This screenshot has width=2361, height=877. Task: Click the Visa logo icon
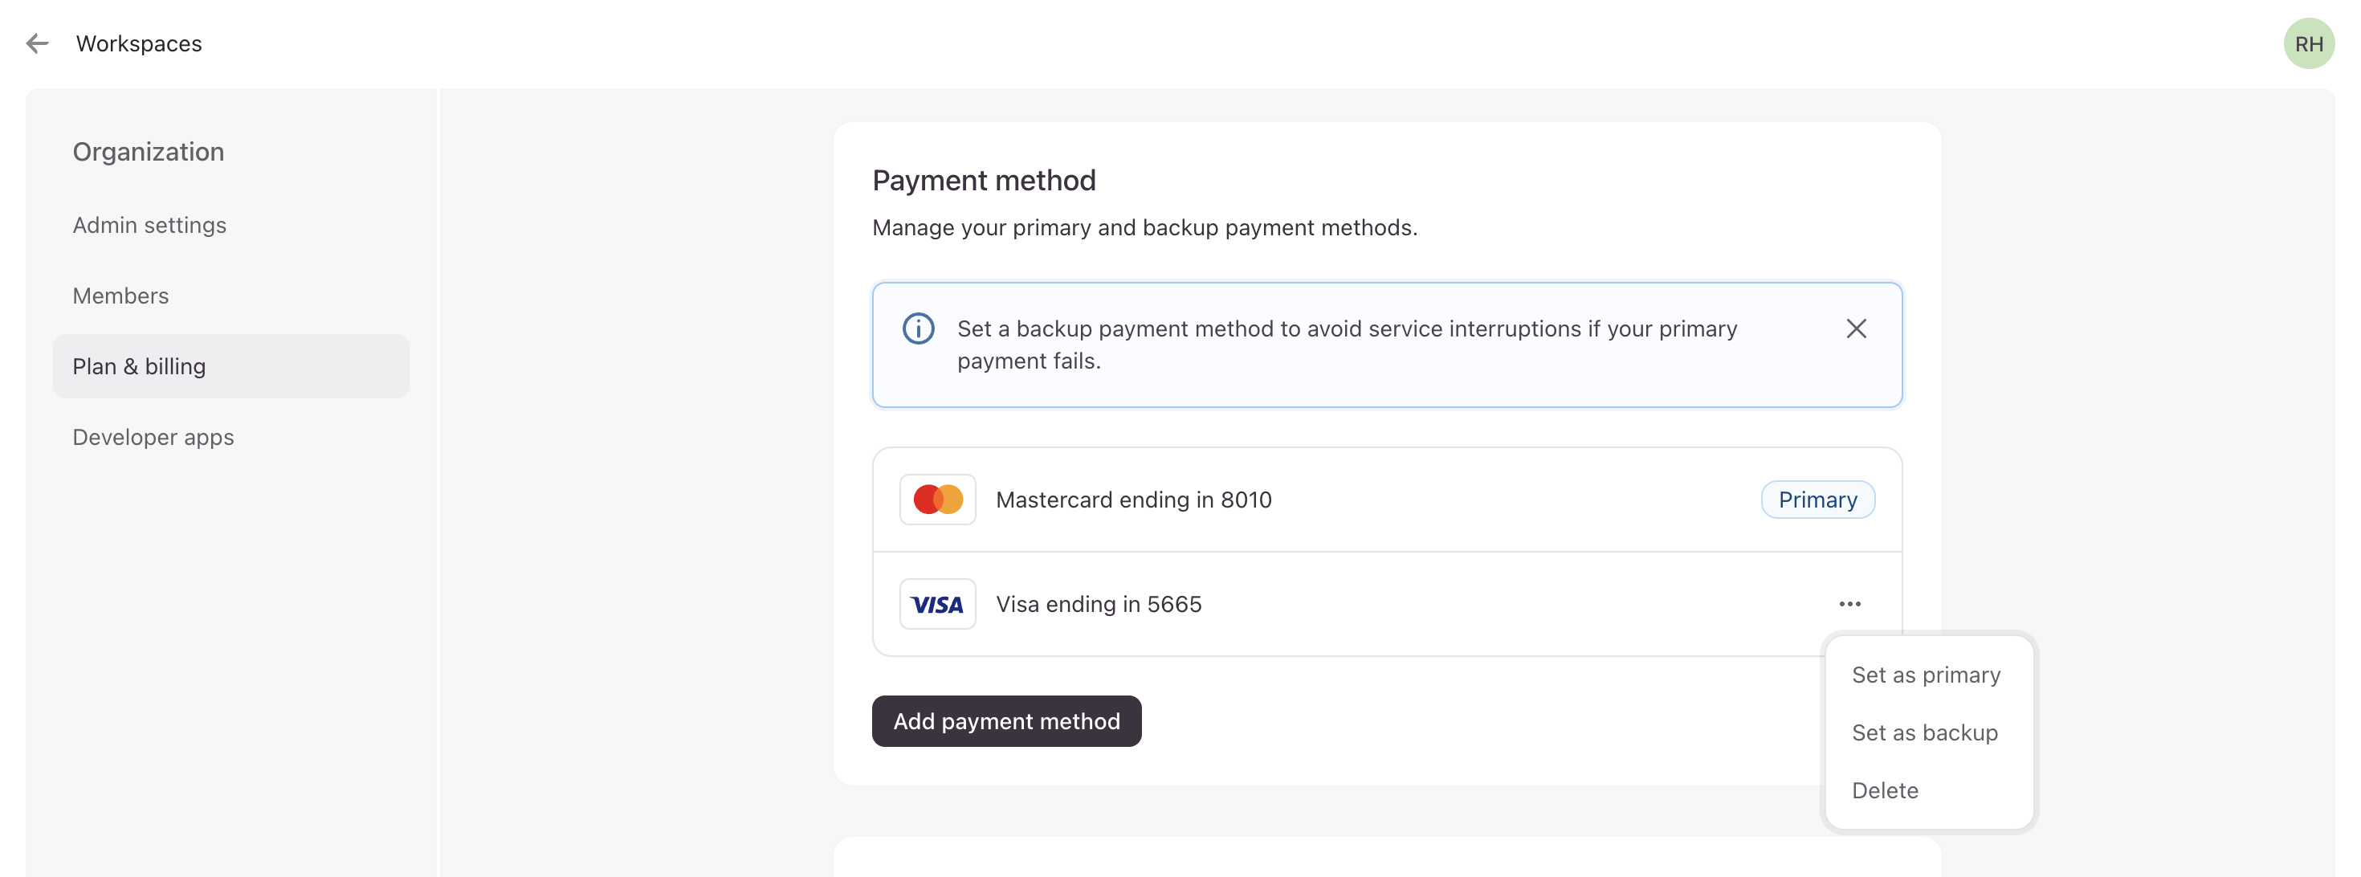point(938,604)
